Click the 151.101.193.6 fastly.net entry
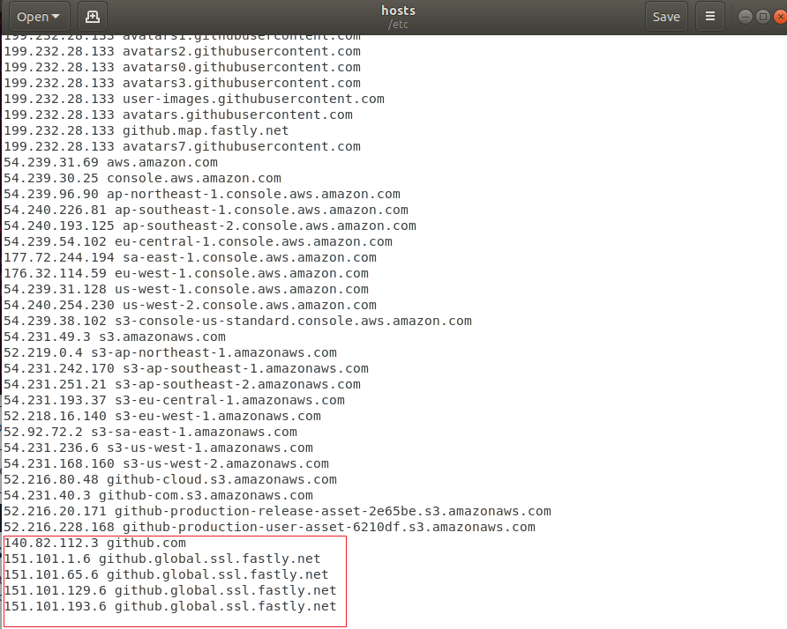Image resolution: width=787 pixels, height=629 pixels. (170, 606)
